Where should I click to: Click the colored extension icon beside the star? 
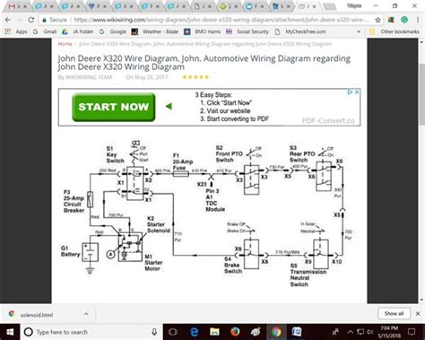click(391, 20)
